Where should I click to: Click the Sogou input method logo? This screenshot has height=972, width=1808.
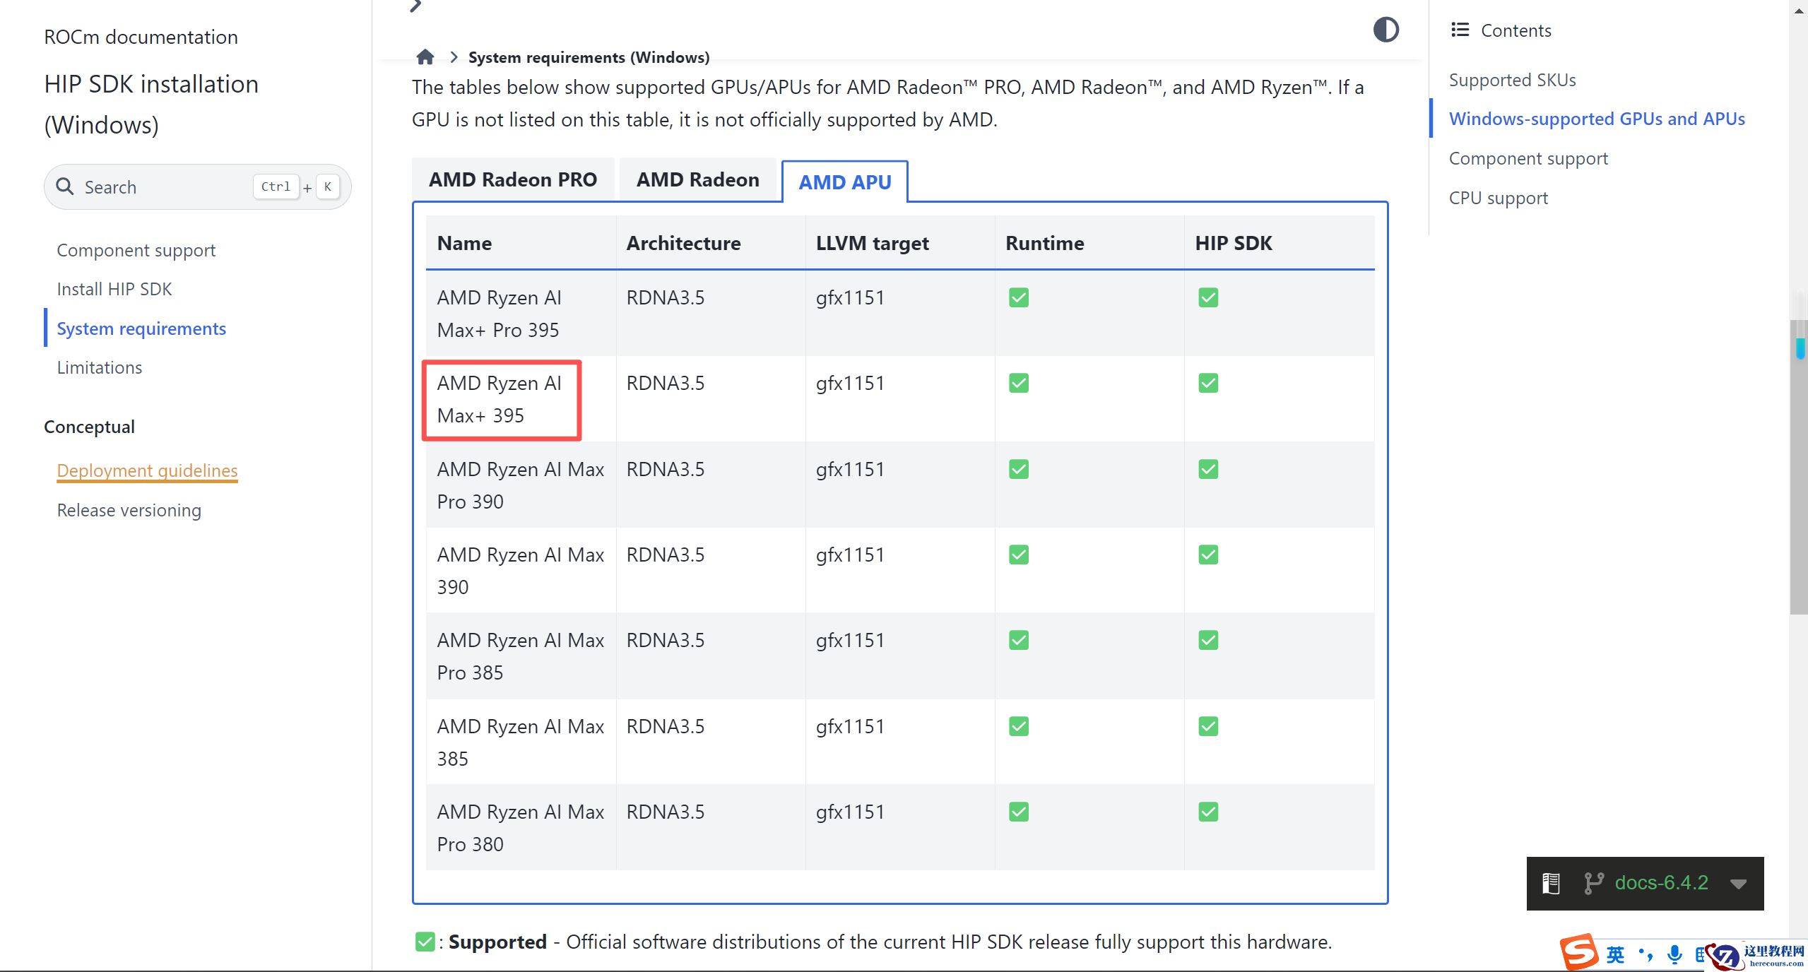pos(1579,952)
